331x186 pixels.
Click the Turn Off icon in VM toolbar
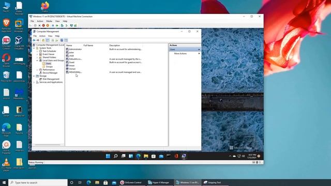pos(39,25)
